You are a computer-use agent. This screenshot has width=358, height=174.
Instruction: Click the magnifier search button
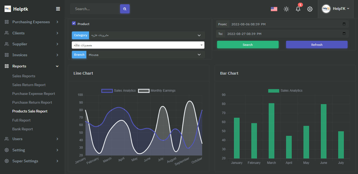pyautogui.click(x=125, y=9)
